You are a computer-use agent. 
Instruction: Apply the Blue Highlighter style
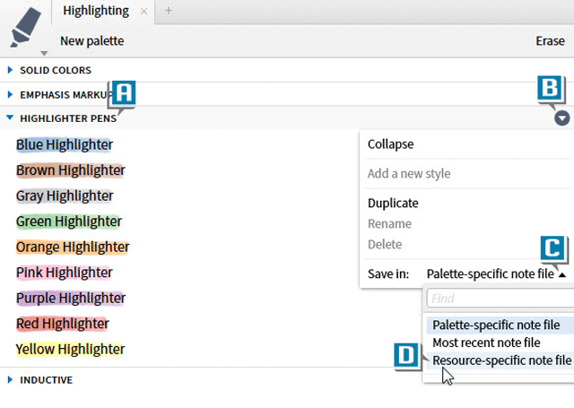(65, 145)
